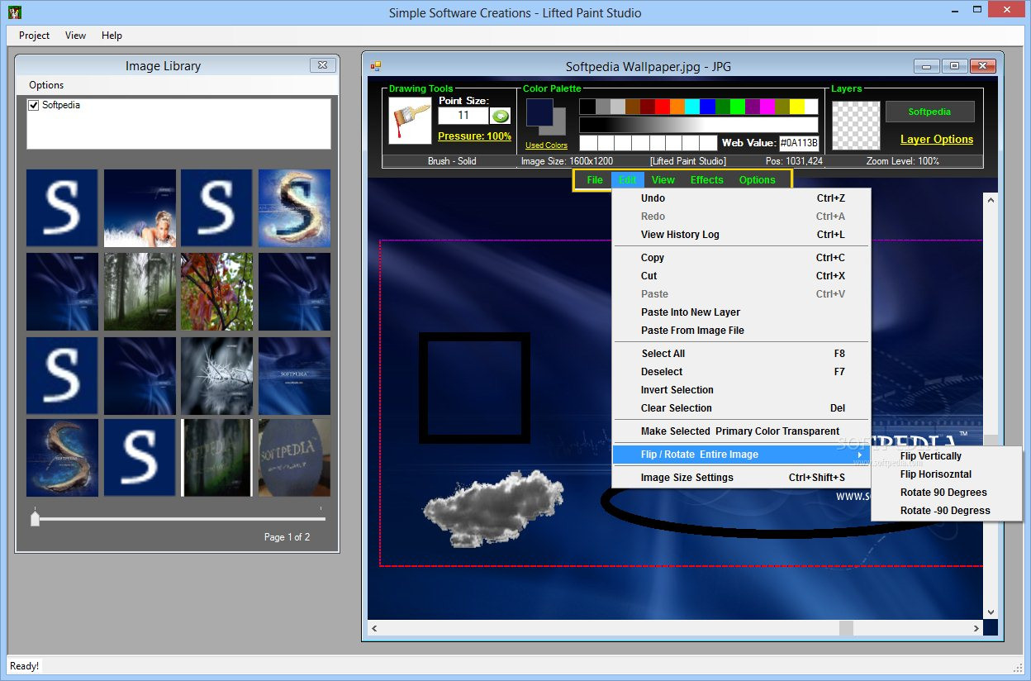The image size is (1031, 681).
Task: Click the green button beside Point Size
Action: coord(500,116)
